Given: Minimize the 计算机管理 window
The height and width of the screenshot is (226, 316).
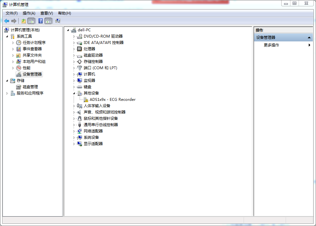Looking at the screenshot, I should 286,3.
